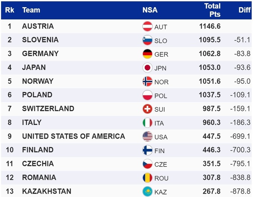This screenshot has height=197, width=253.
Task: Select the Japan flag icon
Action: [x=148, y=68]
